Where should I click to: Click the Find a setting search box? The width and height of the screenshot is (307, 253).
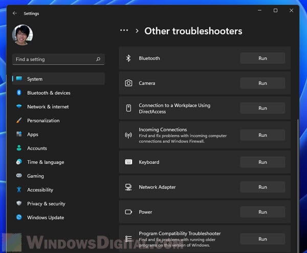pos(54,59)
